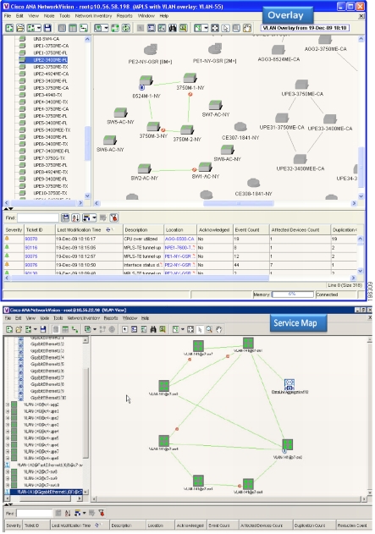Click the SW2-AC-NY switch icon on the map
The image size is (375, 534).
145,168
